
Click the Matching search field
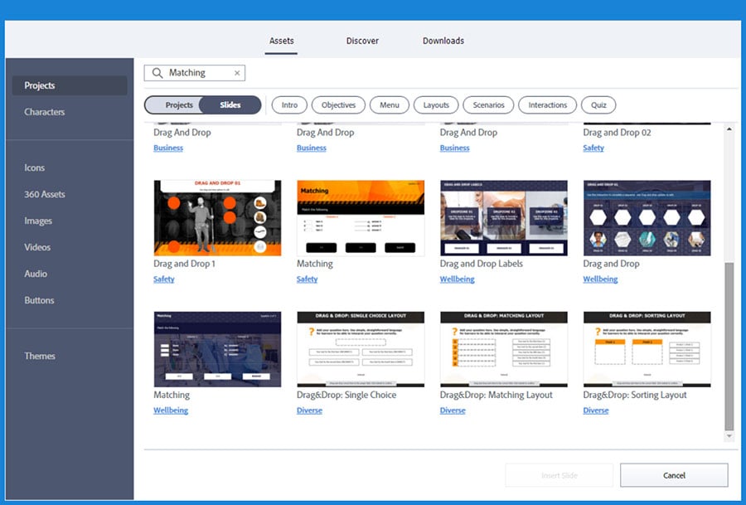(x=195, y=73)
